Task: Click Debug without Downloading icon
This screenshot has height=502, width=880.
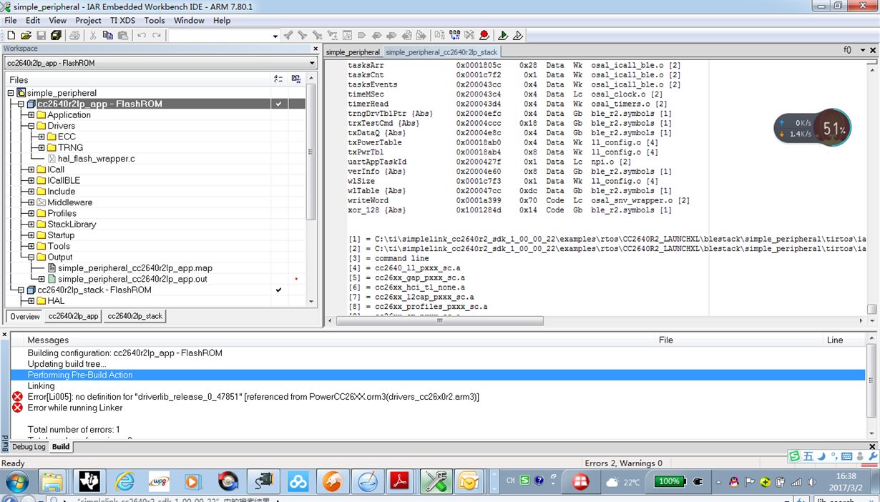Action: coord(518,35)
